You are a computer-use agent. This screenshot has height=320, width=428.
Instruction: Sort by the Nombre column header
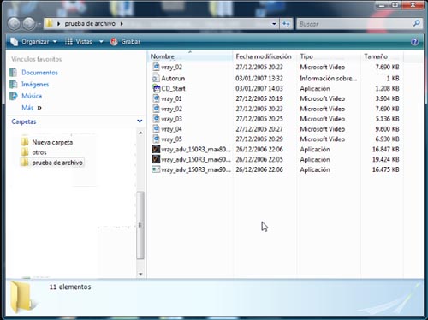190,56
